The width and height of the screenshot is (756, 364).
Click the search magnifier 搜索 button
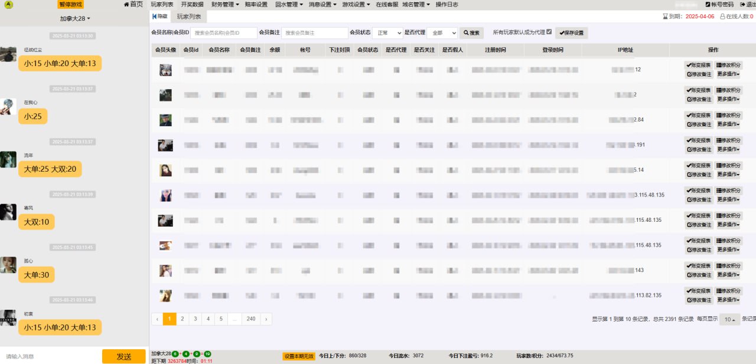(471, 32)
